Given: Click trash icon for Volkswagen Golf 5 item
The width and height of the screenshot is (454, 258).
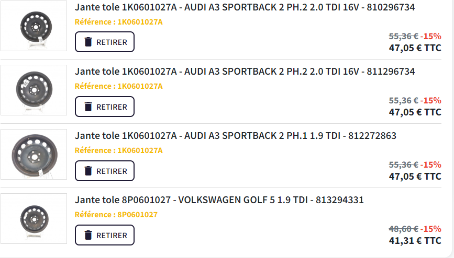Looking at the screenshot, I should (x=88, y=236).
